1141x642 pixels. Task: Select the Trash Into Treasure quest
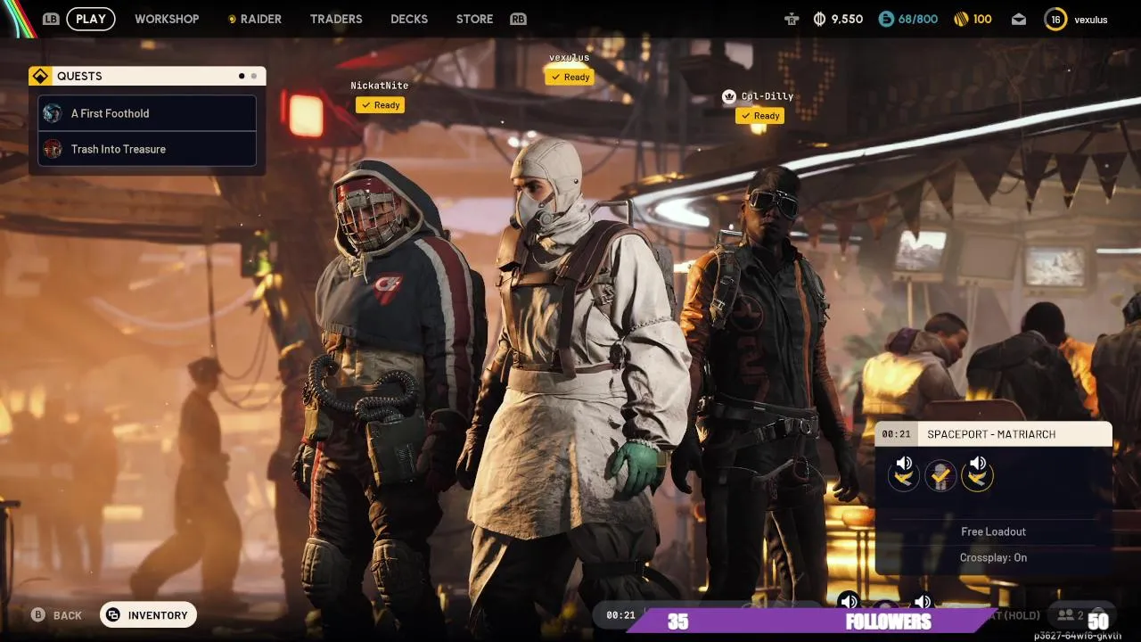tap(147, 149)
